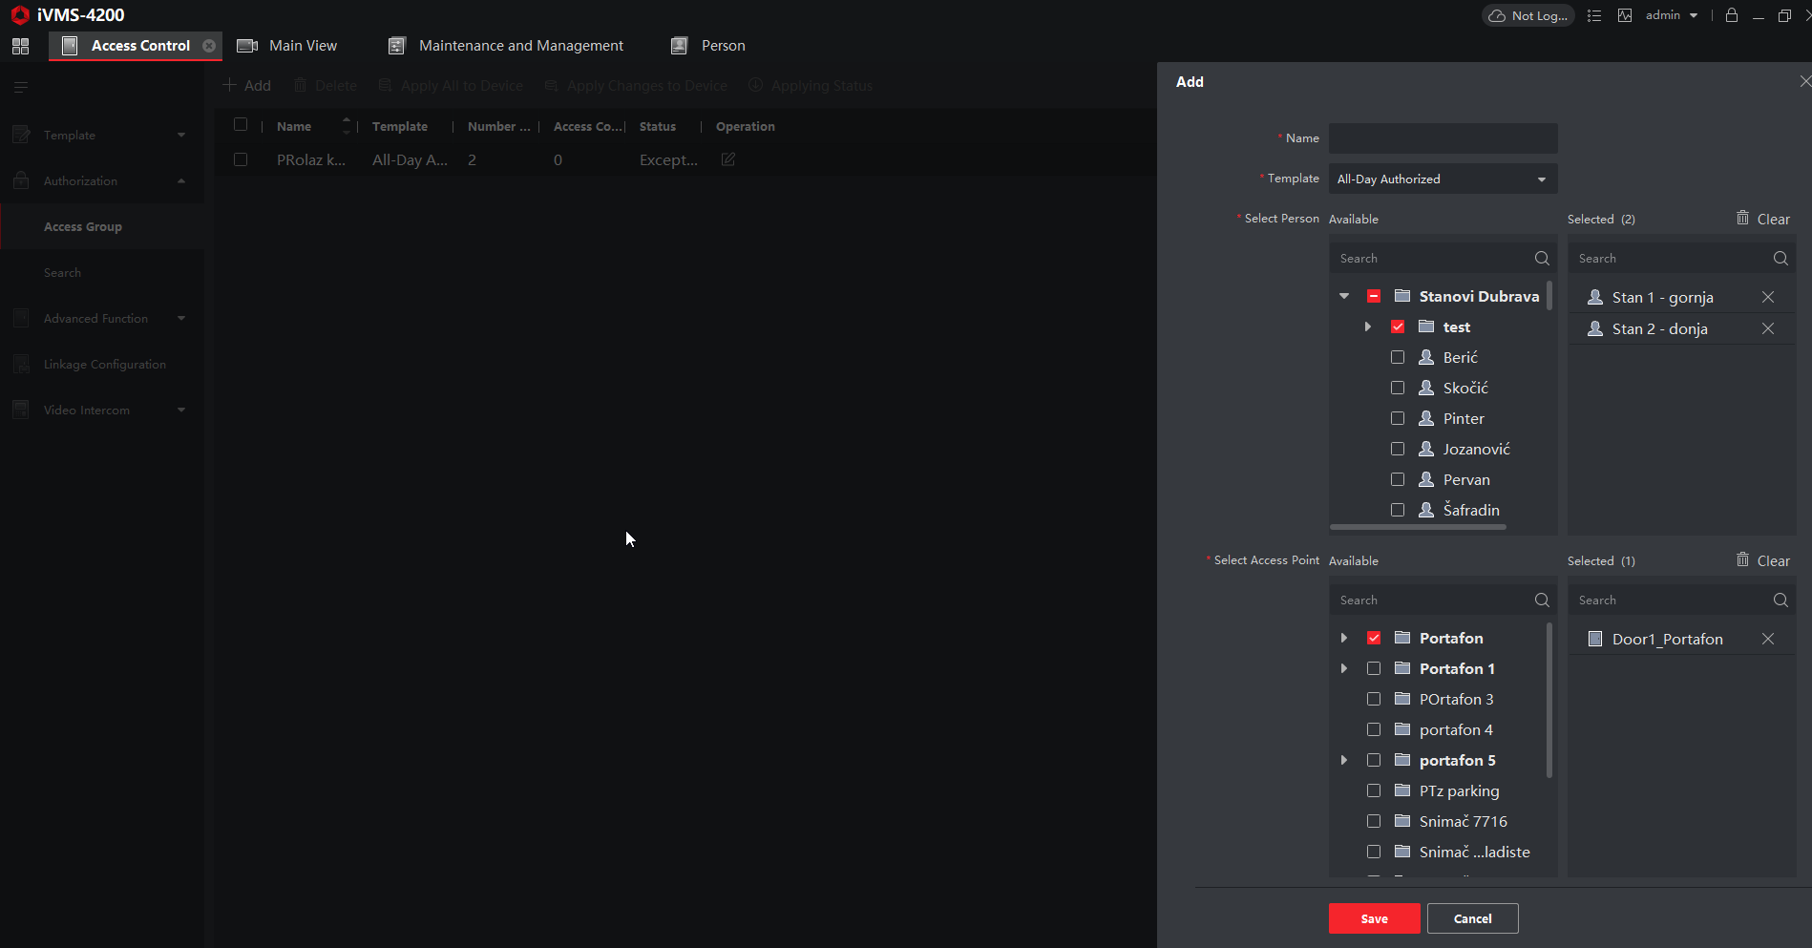The height and width of the screenshot is (948, 1812).
Task: Click the Name input field
Action: click(1442, 138)
